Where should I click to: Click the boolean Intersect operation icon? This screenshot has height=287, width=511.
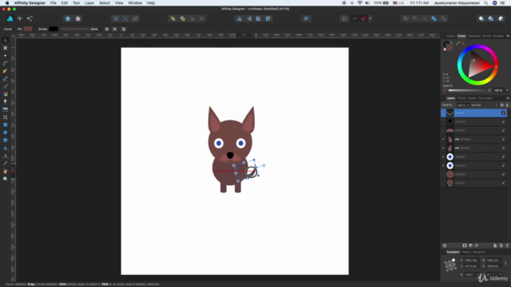425,19
